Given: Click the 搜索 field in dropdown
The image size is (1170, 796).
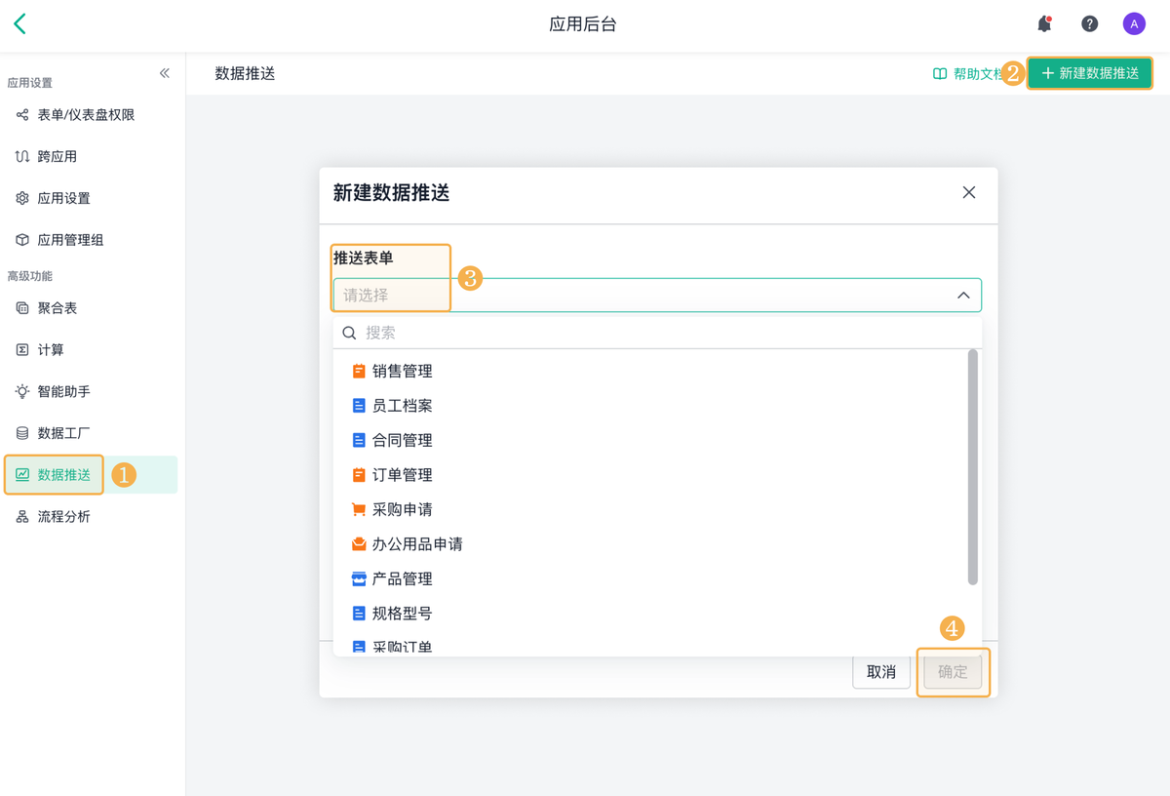Looking at the screenshot, I should click(663, 333).
